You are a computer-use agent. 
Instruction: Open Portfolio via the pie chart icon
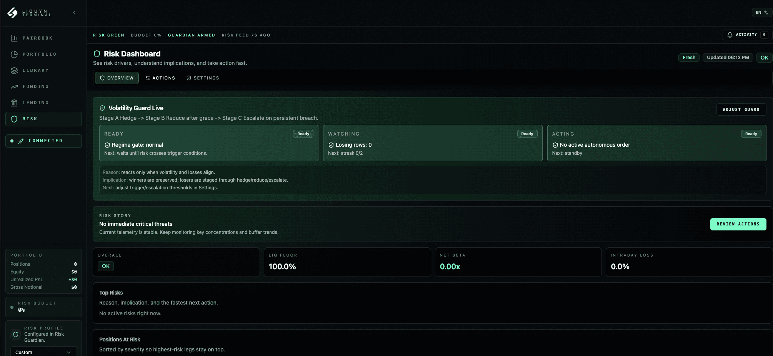click(x=14, y=54)
